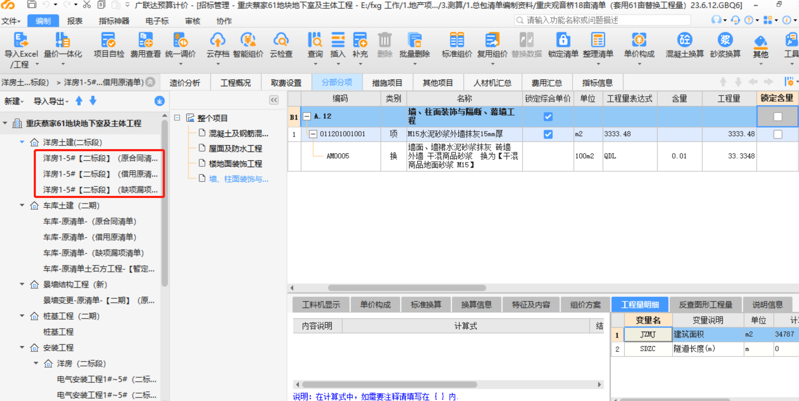Click 混凝土换算 icon
The width and height of the screenshot is (799, 401).
685,45
